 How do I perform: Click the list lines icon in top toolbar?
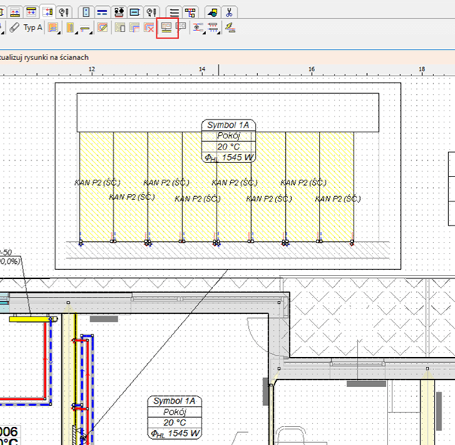point(174,12)
